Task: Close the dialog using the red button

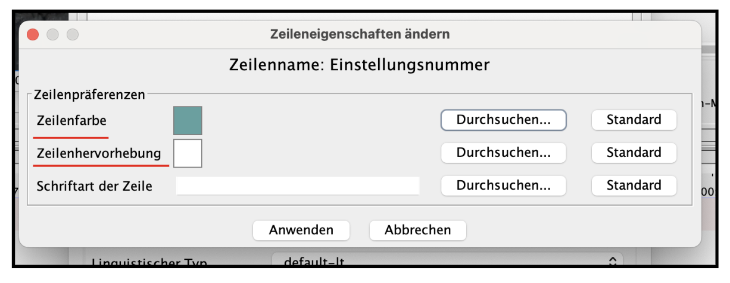Action: [33, 35]
